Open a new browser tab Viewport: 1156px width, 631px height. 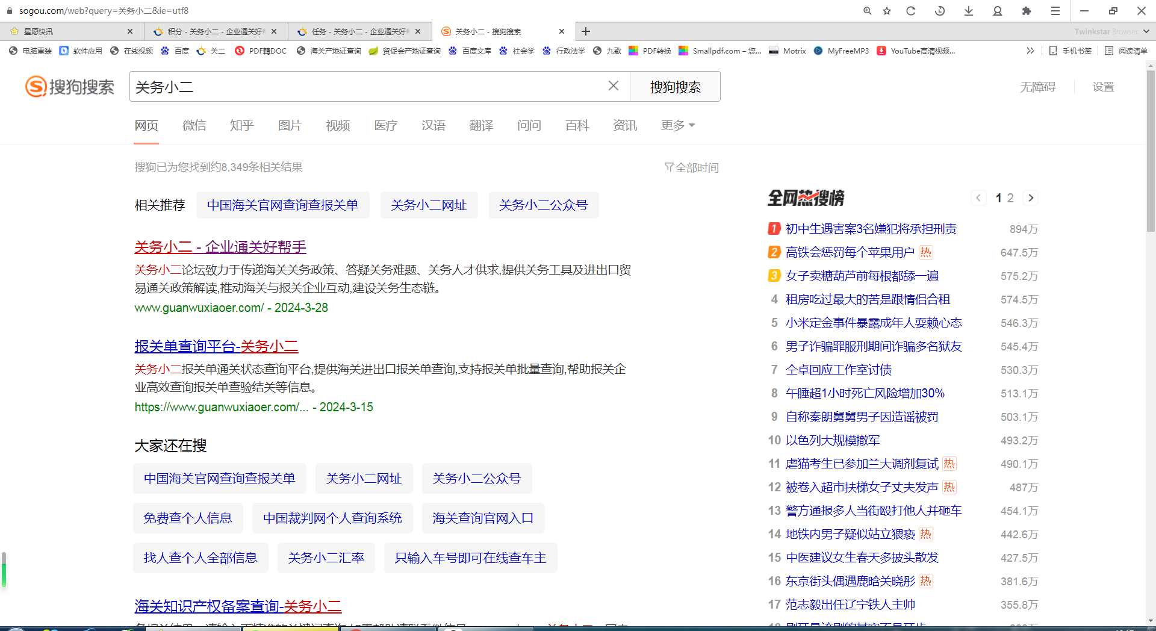click(586, 31)
